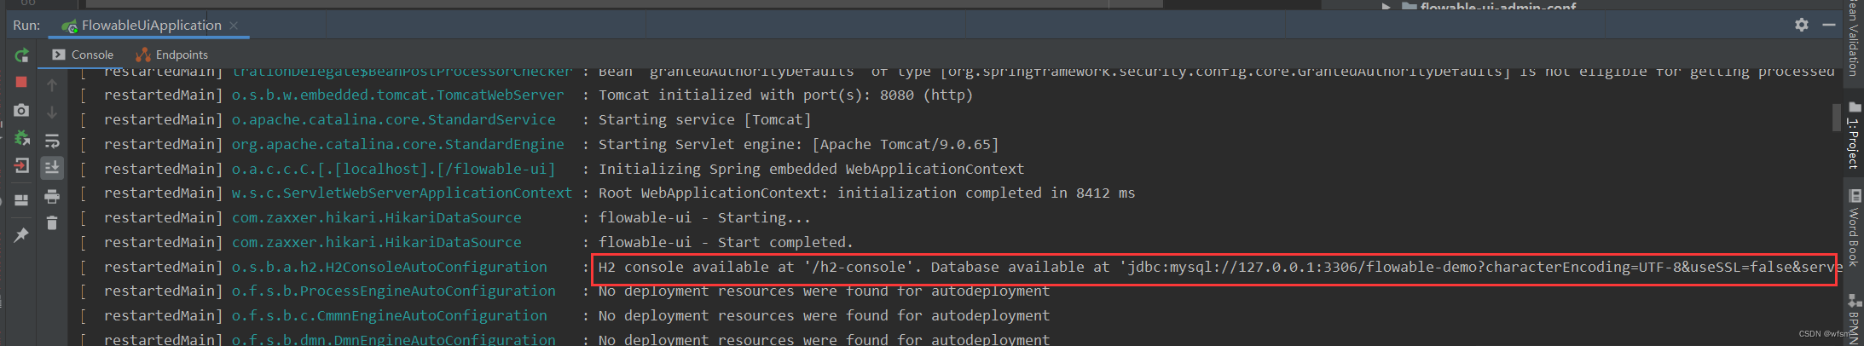Open Run panel settings gear
Screen dimensions: 1864x346
coord(1802,25)
